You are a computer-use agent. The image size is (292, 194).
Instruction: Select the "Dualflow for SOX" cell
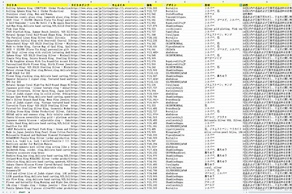click(x=38, y=126)
